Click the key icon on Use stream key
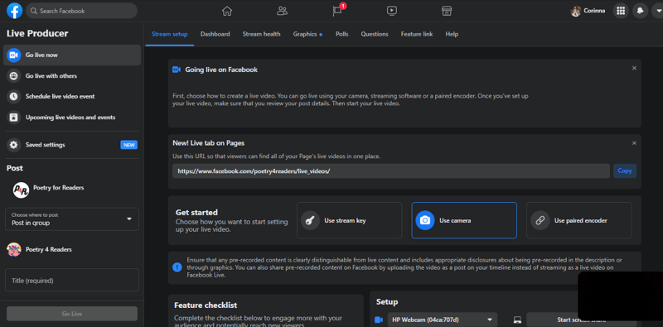Viewport: 663px width, 327px height. tap(310, 220)
